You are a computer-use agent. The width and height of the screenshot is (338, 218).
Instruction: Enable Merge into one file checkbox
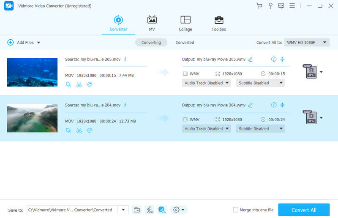click(236, 210)
